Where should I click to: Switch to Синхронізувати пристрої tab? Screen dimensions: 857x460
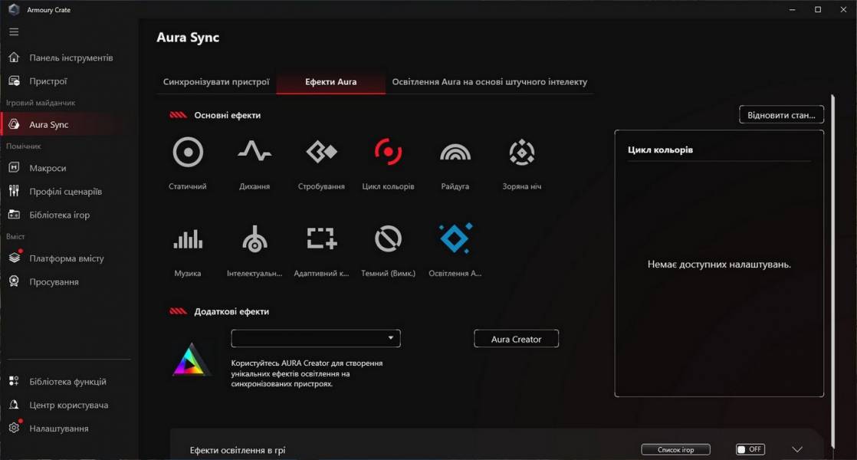(x=216, y=82)
